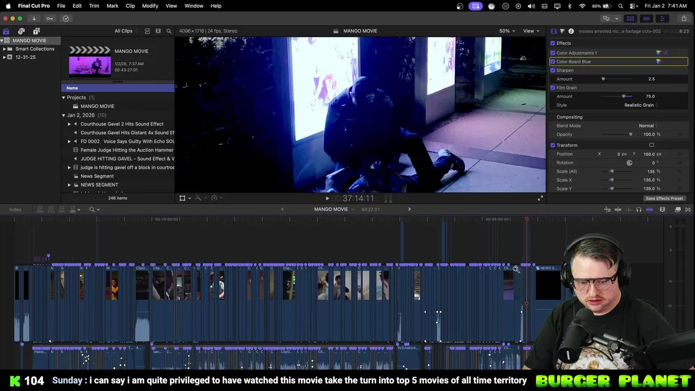Expand the Smart Collections folder
695x391 pixels.
(4, 49)
